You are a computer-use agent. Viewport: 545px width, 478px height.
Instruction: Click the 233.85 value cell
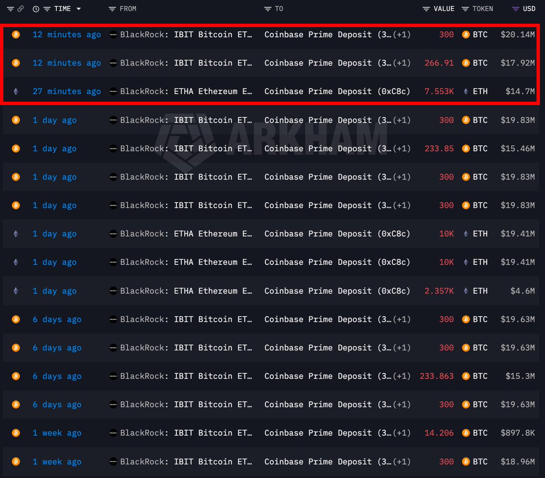pyautogui.click(x=439, y=148)
